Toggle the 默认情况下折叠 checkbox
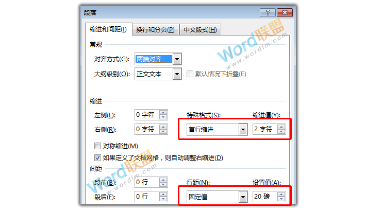Screen dimensions: 366x211 [x=190, y=74]
